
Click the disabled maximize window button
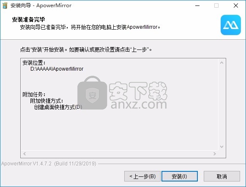click(x=216, y=5)
